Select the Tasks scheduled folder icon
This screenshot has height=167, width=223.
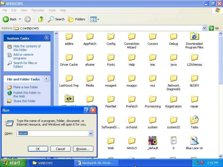click(x=194, y=120)
